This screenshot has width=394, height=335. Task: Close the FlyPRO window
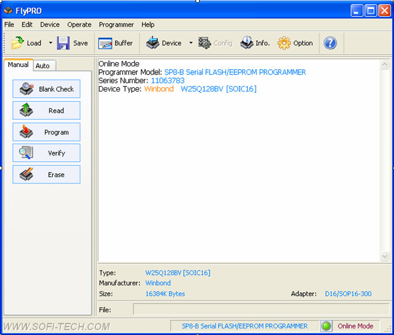pos(385,11)
